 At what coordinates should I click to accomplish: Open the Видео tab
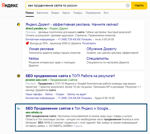[55, 13]
